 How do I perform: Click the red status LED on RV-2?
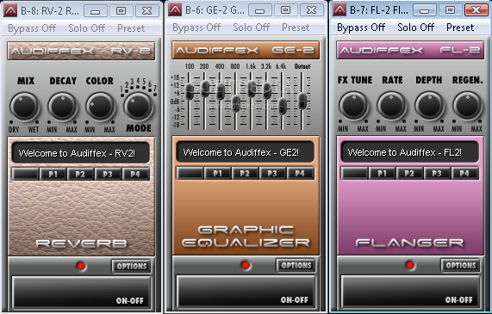pyautogui.click(x=81, y=267)
